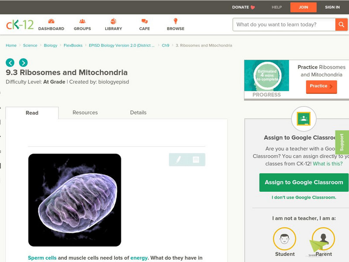
Task: Click "I don't use Google Classroom" link
Action: coord(304,197)
